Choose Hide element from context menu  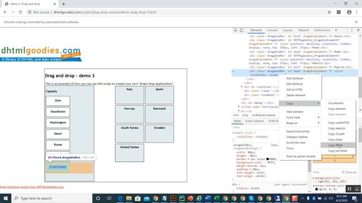click(x=295, y=112)
